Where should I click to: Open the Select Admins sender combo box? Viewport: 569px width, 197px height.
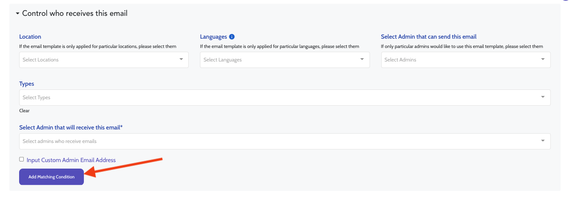[x=459, y=60]
